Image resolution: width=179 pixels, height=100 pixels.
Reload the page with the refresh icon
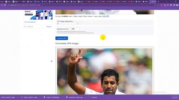pos(5,5)
